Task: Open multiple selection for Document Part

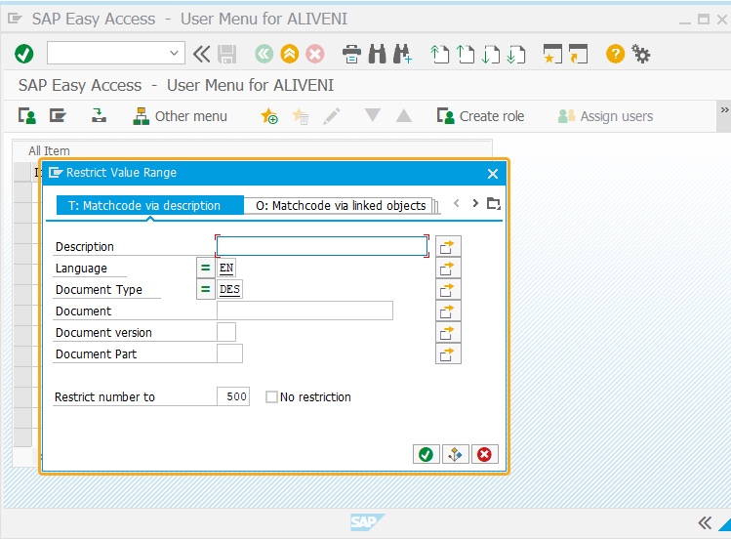Action: [x=448, y=353]
